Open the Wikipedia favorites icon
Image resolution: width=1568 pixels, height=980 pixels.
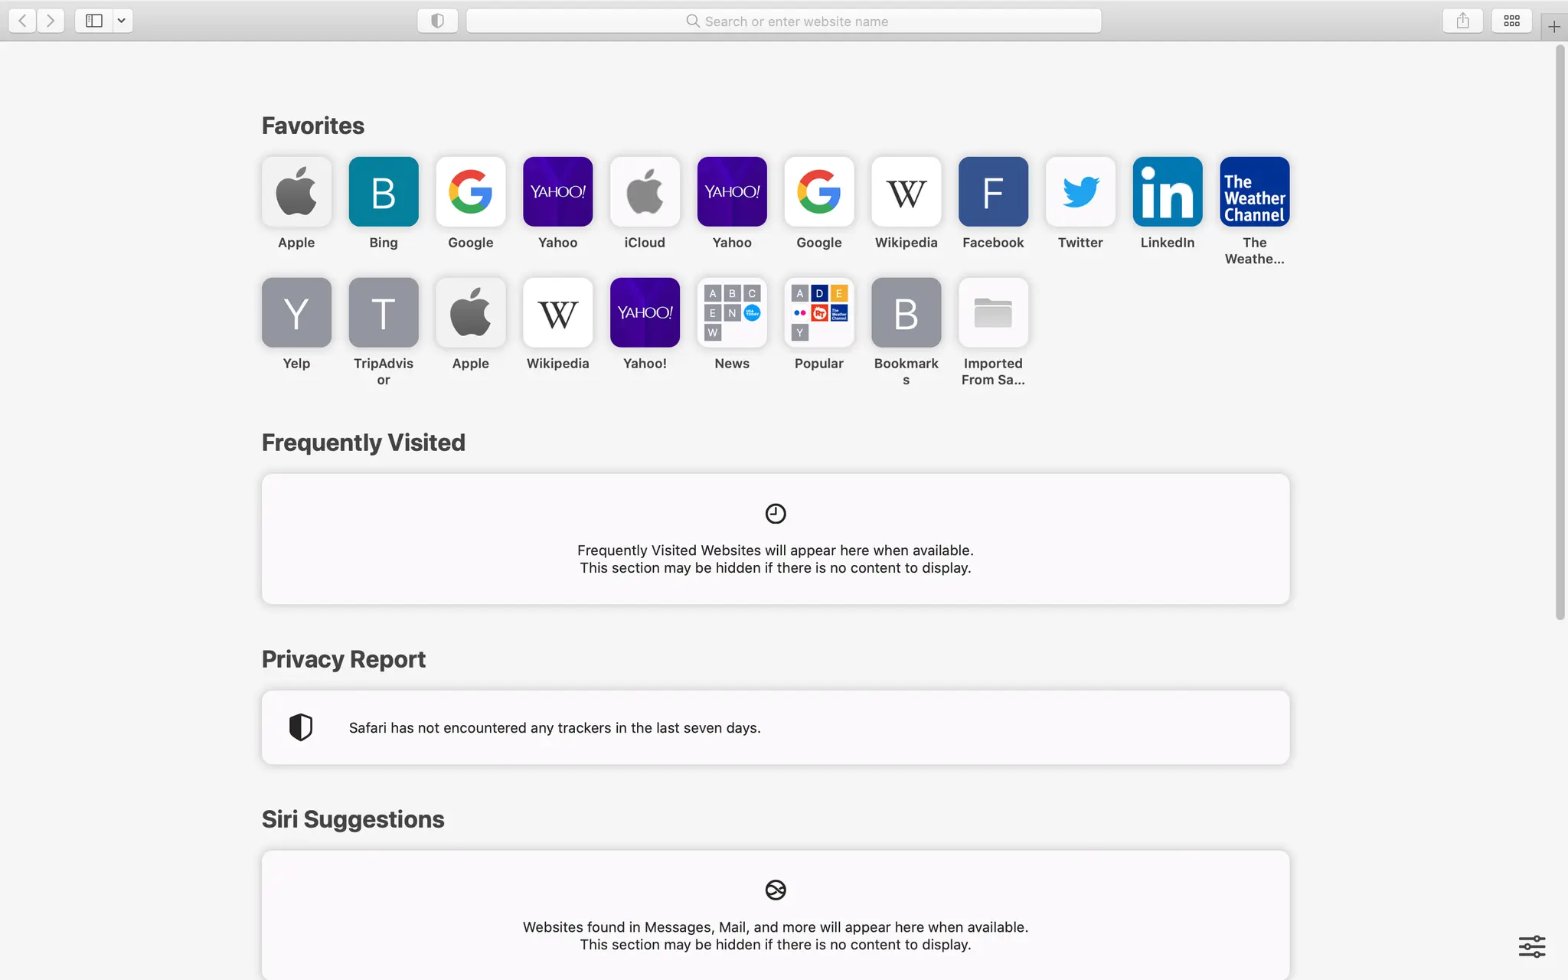(x=906, y=191)
